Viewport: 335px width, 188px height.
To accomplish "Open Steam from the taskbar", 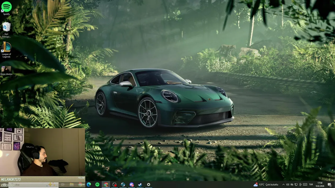I will pos(140,185).
